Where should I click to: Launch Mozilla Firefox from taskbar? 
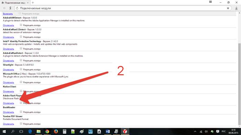click(x=56, y=132)
